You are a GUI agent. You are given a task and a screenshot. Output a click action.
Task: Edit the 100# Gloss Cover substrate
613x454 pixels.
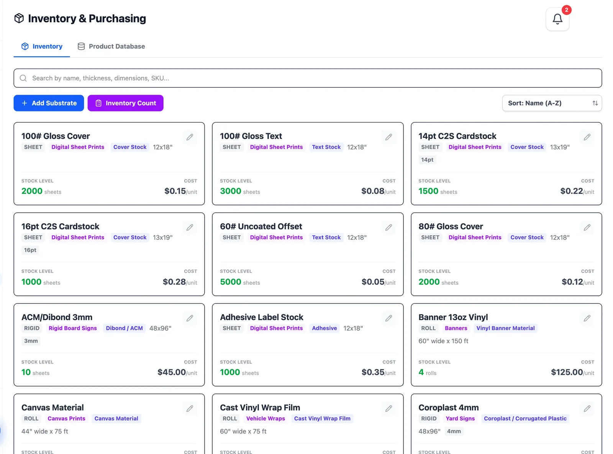190,137
